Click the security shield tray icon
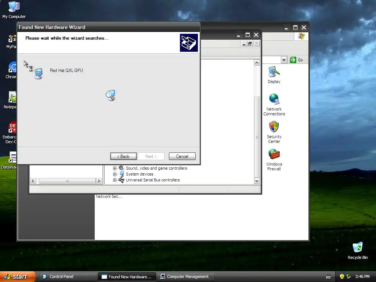This screenshot has width=376, height=282. [x=342, y=276]
